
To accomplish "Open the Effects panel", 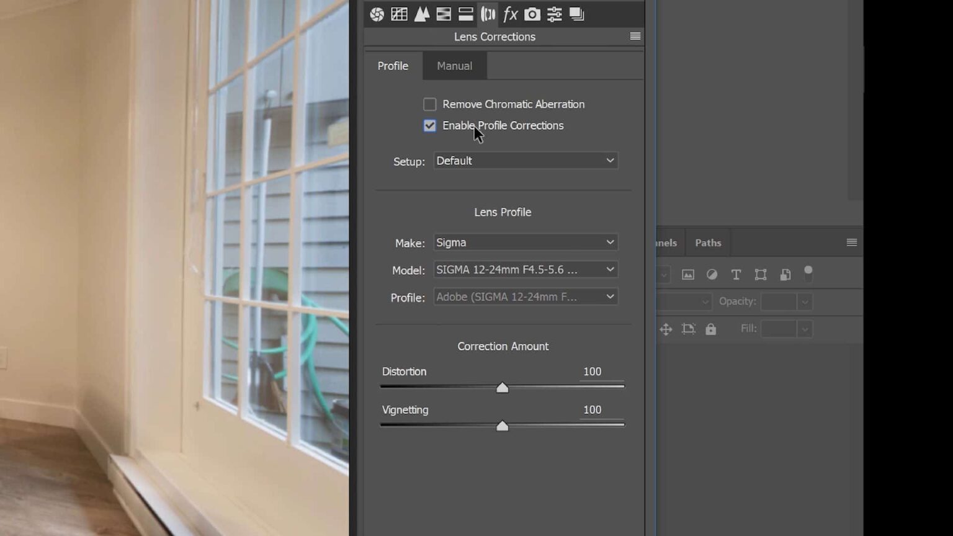I will (510, 14).
